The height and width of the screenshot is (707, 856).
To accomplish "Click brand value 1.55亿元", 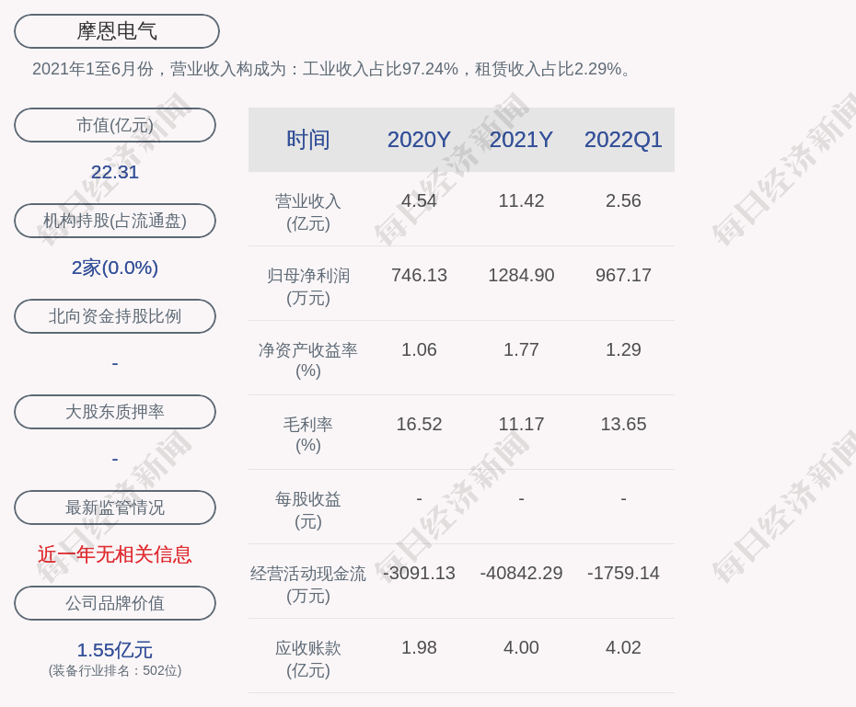I will (115, 650).
